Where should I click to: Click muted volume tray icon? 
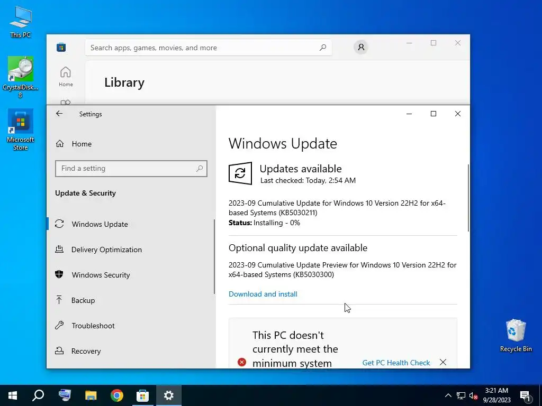(473, 395)
